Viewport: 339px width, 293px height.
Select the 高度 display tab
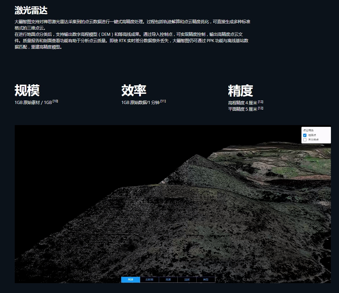click(x=168, y=280)
